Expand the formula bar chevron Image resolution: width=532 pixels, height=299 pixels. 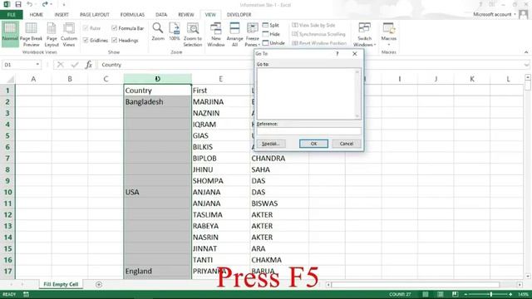526,65
